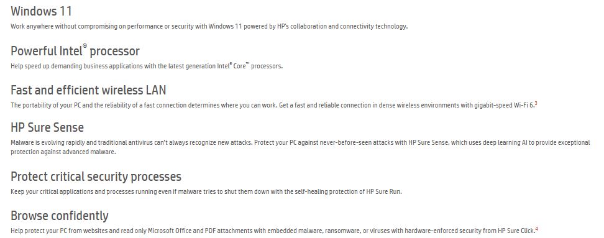Click the Intel Core processors description text
The height and width of the screenshot is (238, 604).
147,66
